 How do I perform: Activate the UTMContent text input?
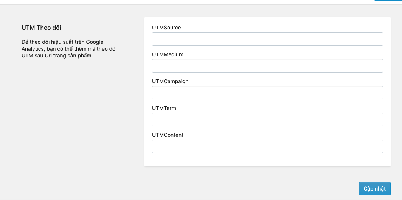click(x=267, y=146)
